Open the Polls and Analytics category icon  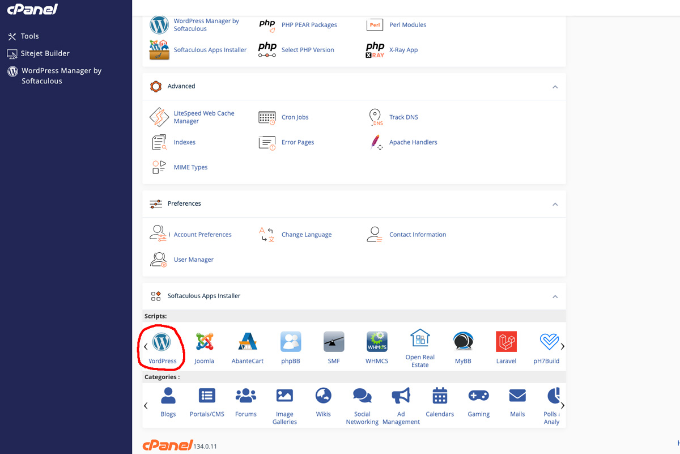pos(553,395)
